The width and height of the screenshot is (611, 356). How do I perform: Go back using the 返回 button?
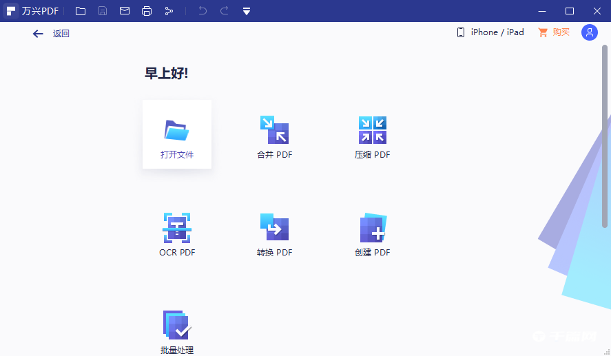point(51,33)
